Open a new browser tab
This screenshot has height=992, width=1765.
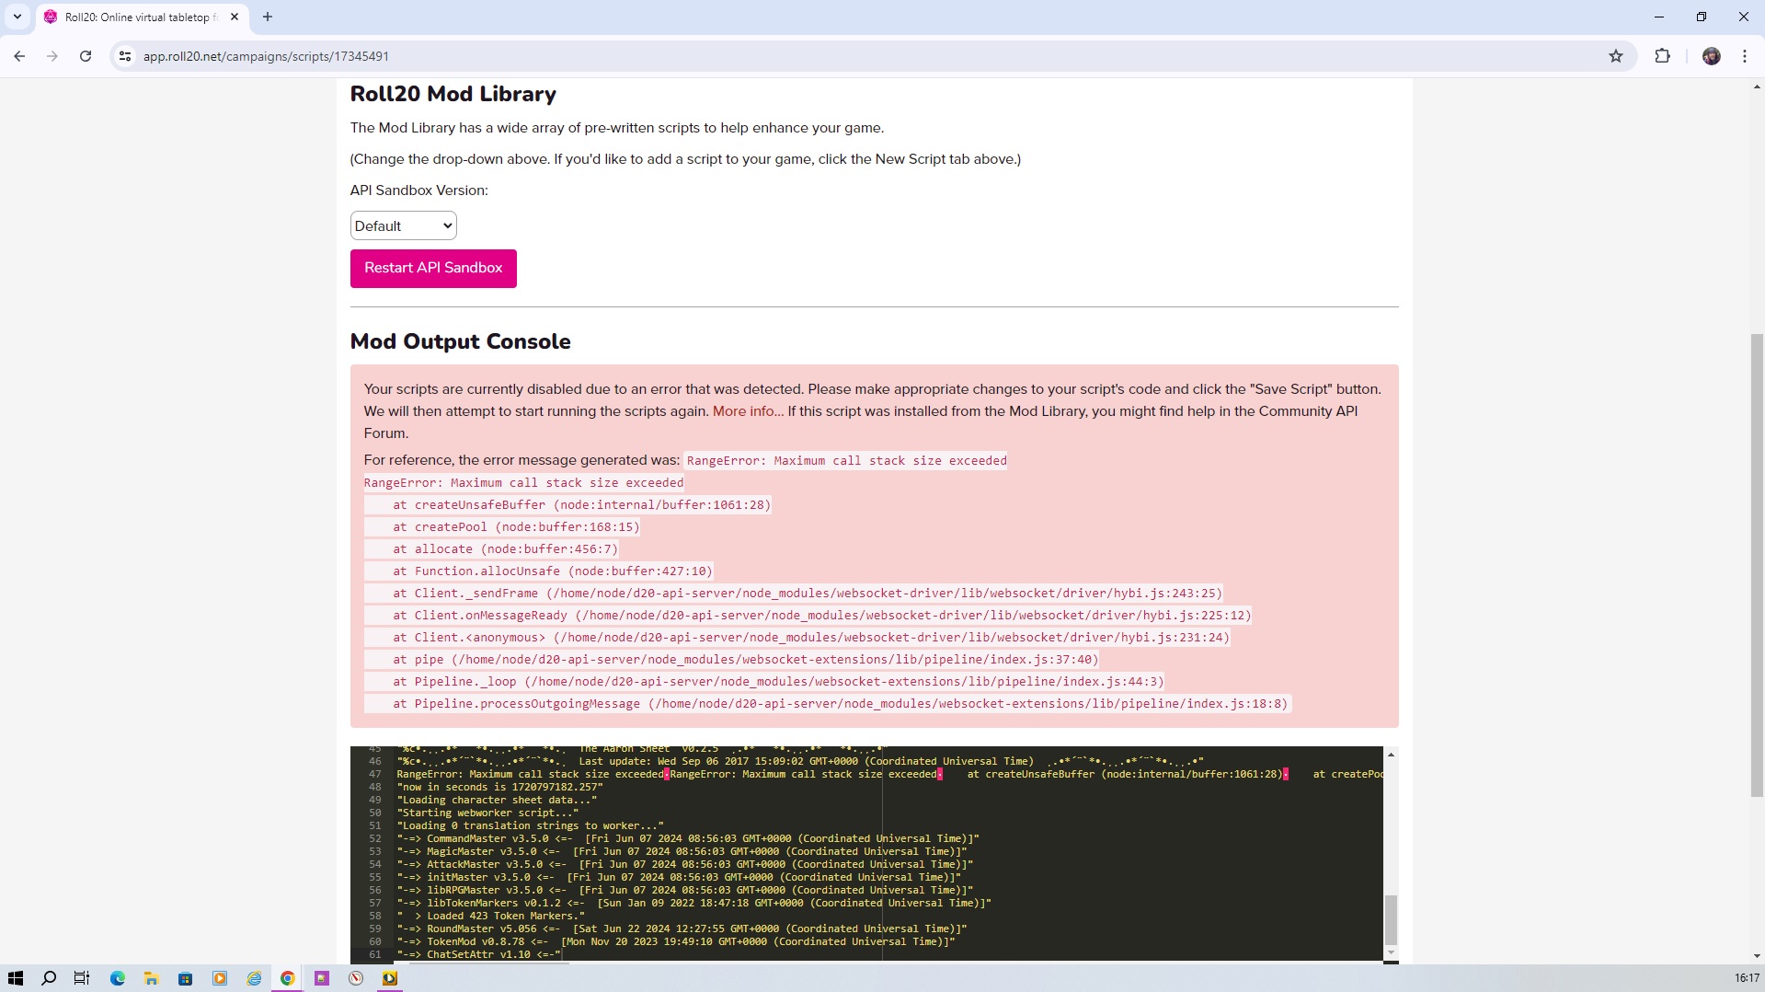(x=268, y=17)
